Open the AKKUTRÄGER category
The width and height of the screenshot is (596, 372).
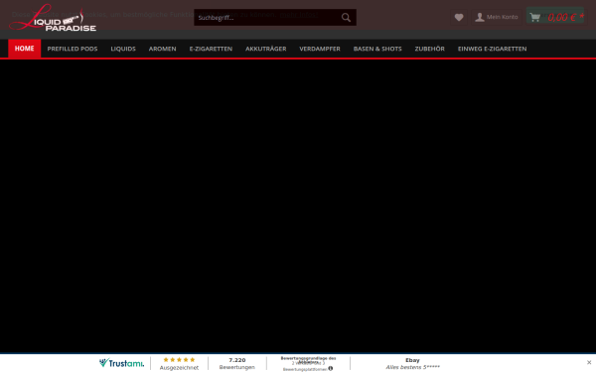[265, 49]
